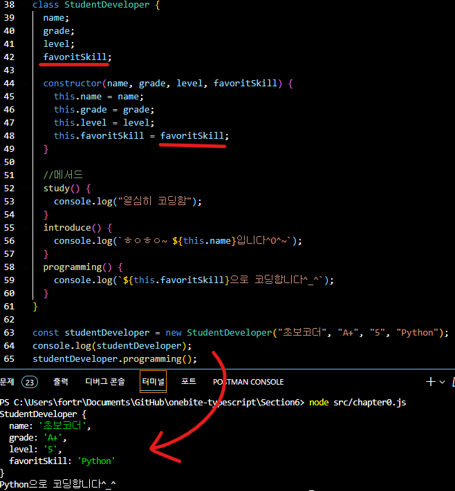Switch to the 문제 problems tab

click(x=7, y=382)
